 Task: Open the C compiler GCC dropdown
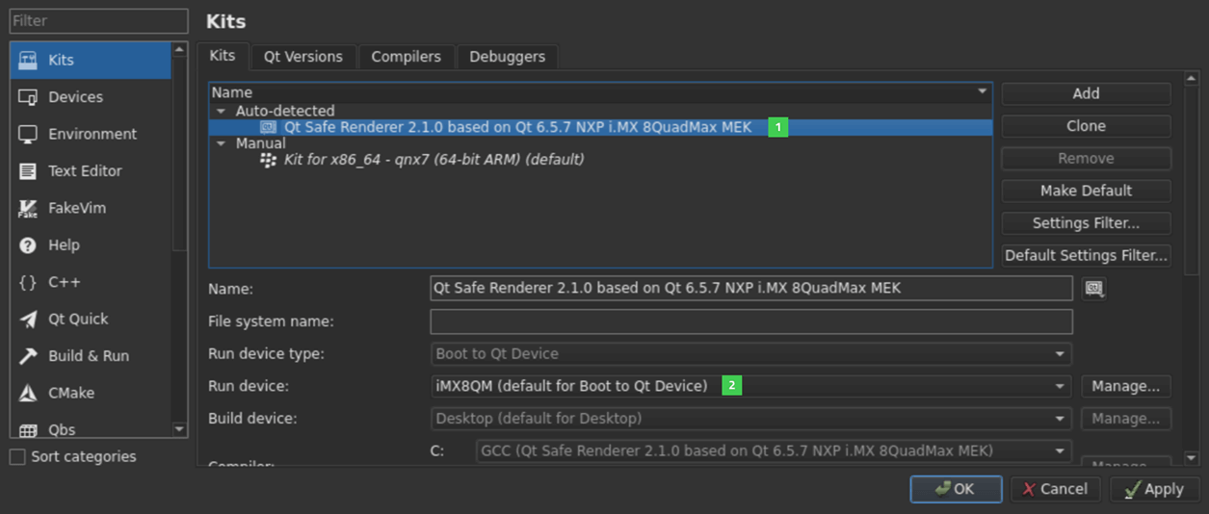pos(774,450)
